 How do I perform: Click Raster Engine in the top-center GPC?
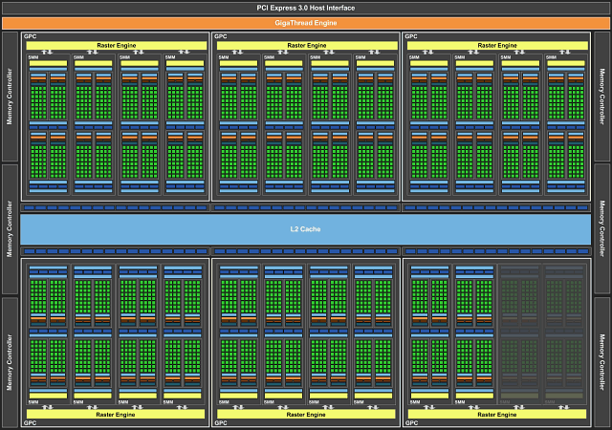(x=306, y=45)
